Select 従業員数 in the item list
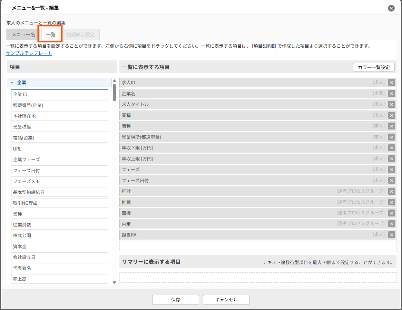Viewport: 402px width, 310px height. (x=59, y=225)
